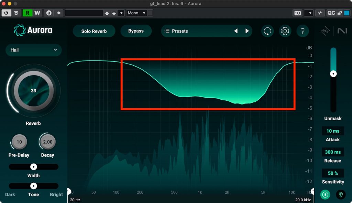Click the camera snapshot icon in host toolbar
Viewport: 352px width, 203px height.
297,13
